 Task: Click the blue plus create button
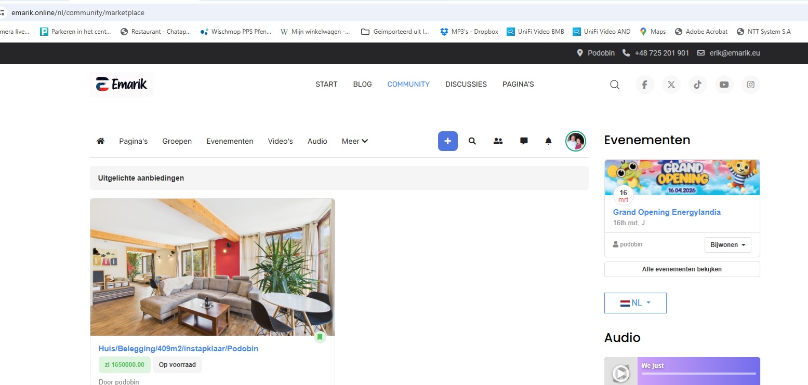click(x=447, y=141)
